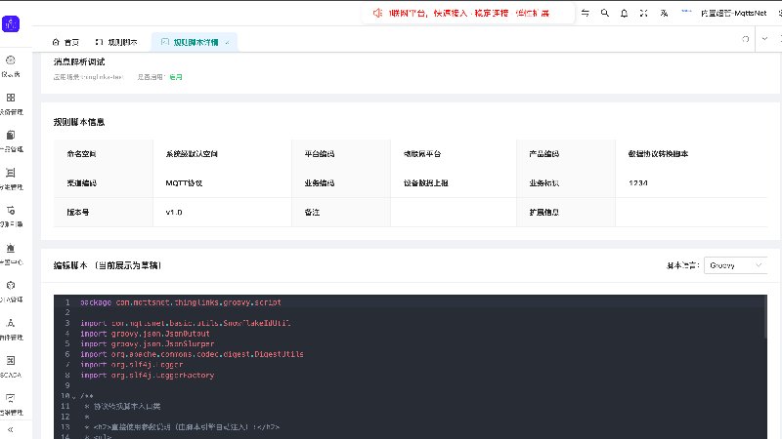
Task: Click the import DigestUtils code line
Action: (x=192, y=354)
